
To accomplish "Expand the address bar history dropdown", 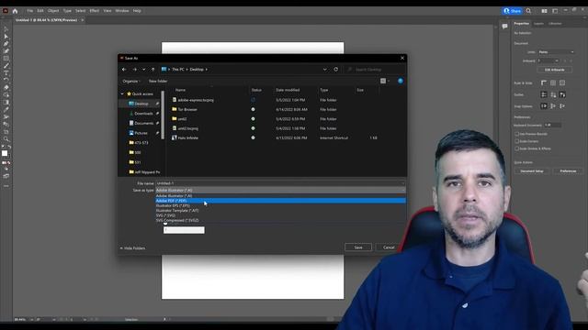I will point(324,70).
